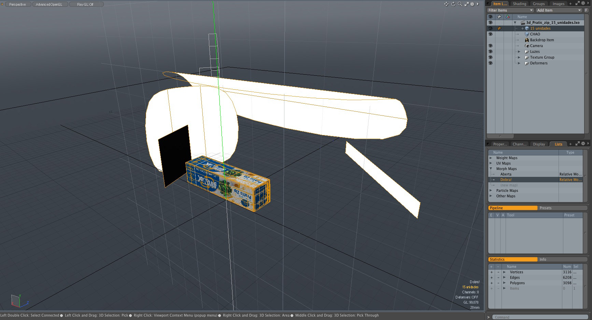This screenshot has width=592, height=320.
Task: Click the viewport maximize arrows icon
Action: (x=466, y=4)
